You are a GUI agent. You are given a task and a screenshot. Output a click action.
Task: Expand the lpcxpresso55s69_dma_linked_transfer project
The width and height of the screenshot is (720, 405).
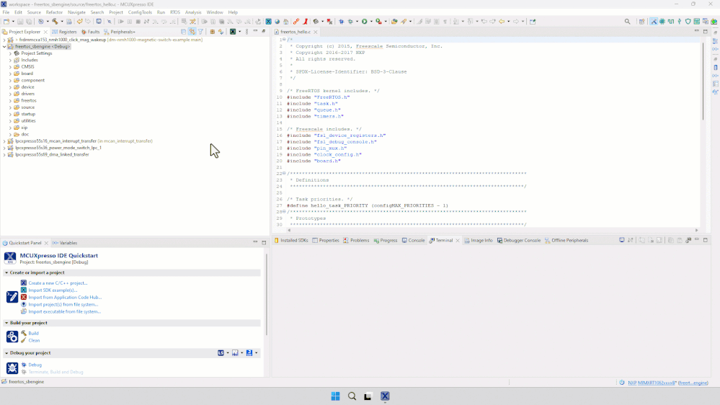click(4, 155)
